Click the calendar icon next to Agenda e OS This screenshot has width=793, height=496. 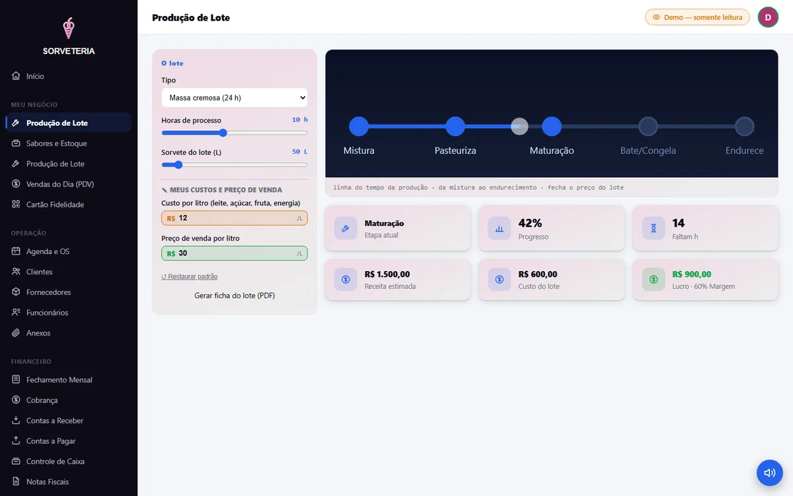click(16, 251)
